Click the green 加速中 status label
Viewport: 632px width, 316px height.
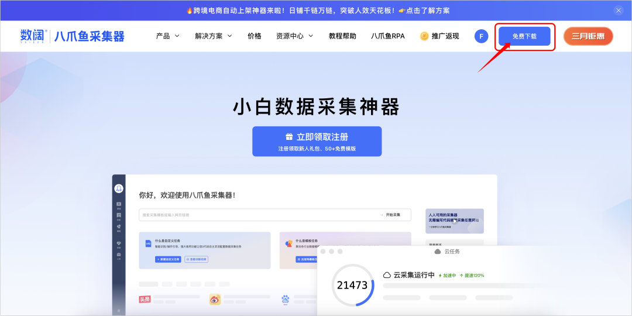point(447,276)
